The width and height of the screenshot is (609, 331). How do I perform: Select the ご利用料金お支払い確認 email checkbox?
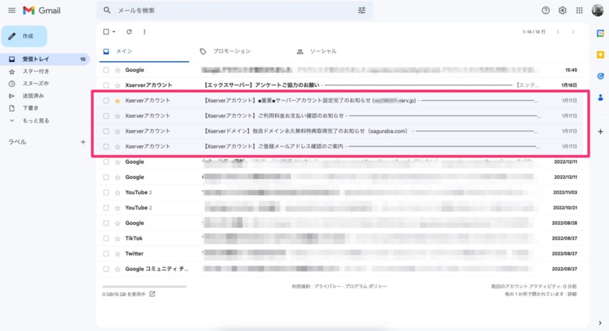(x=106, y=116)
